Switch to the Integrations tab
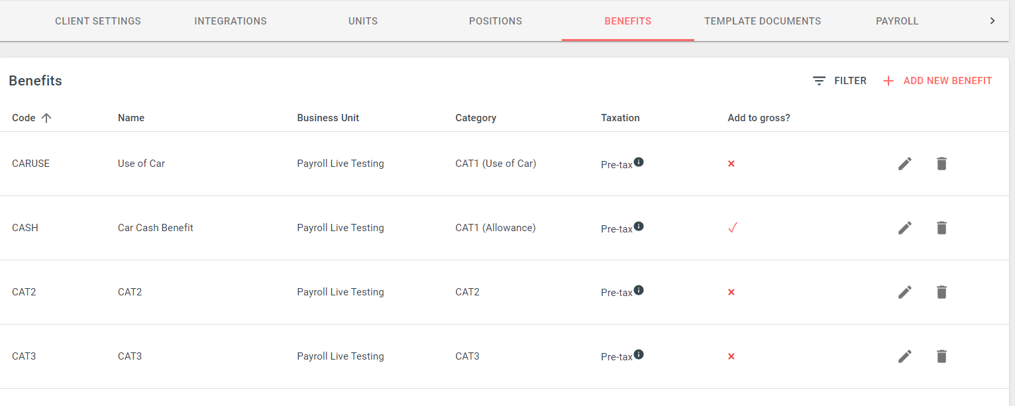 231,21
